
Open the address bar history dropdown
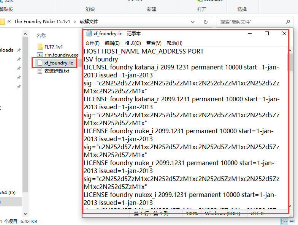tap(193, 22)
